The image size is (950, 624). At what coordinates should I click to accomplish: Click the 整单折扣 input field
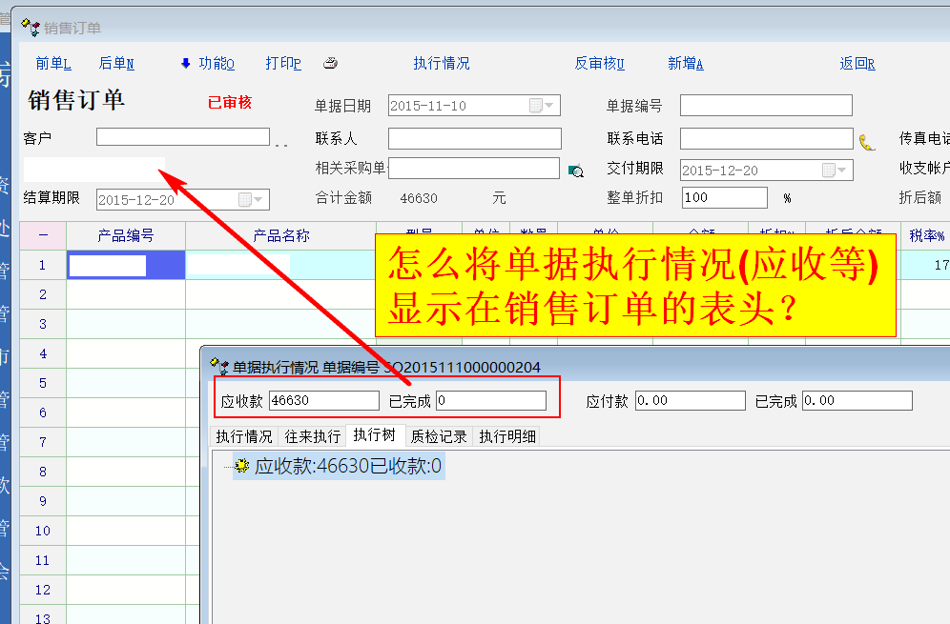[724, 198]
